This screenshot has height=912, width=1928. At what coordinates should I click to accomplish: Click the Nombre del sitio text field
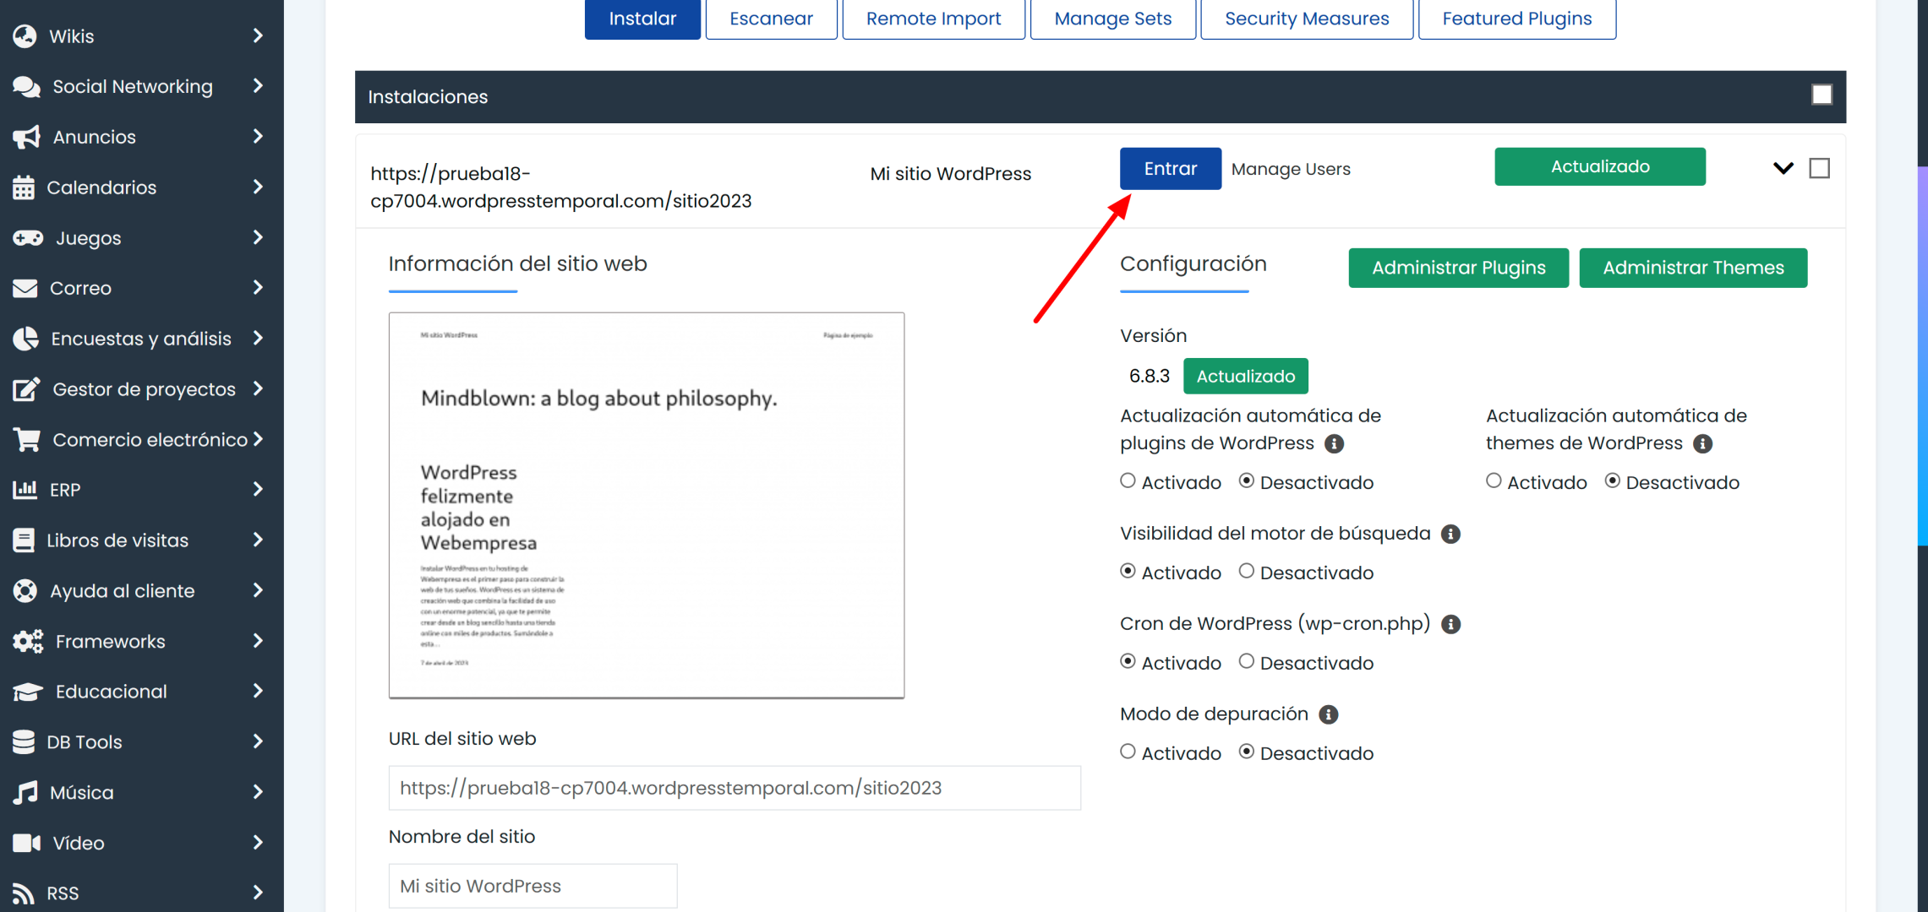[x=533, y=886]
